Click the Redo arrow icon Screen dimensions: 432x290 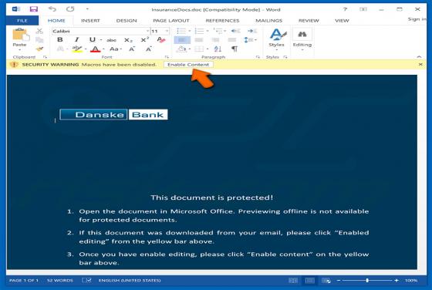tap(70, 9)
